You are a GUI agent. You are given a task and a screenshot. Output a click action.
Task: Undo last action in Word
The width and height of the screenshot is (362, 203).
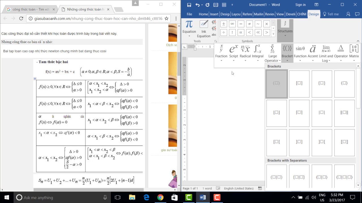pos(197,5)
